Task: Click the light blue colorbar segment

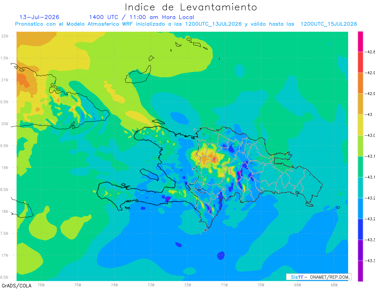Action: coord(360,209)
